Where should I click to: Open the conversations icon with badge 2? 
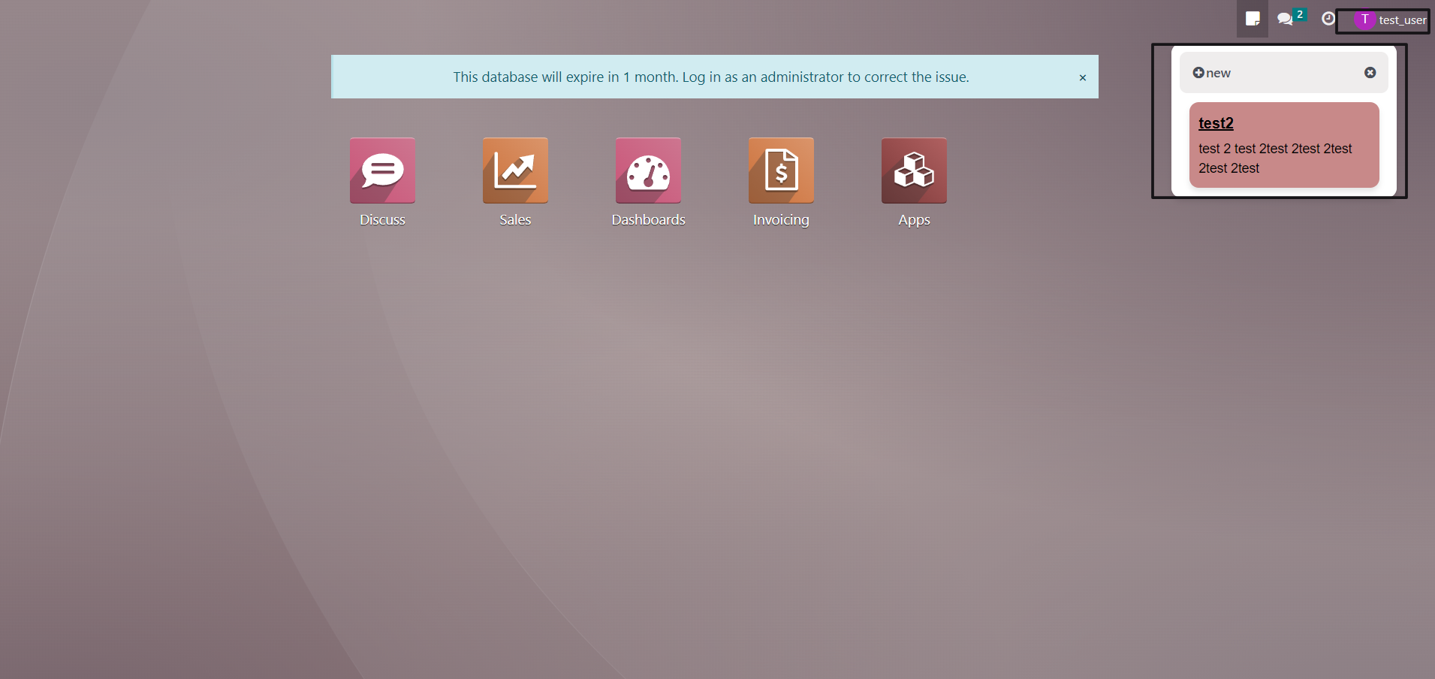[1291, 18]
